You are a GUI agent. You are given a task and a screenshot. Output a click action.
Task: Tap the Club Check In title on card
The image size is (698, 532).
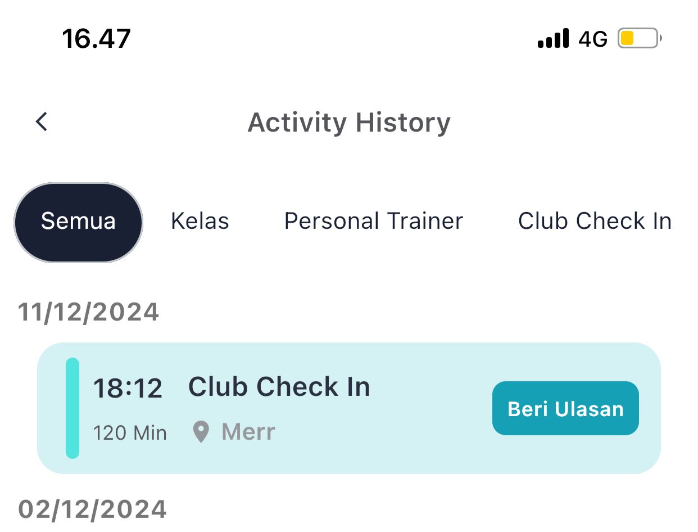(x=279, y=387)
